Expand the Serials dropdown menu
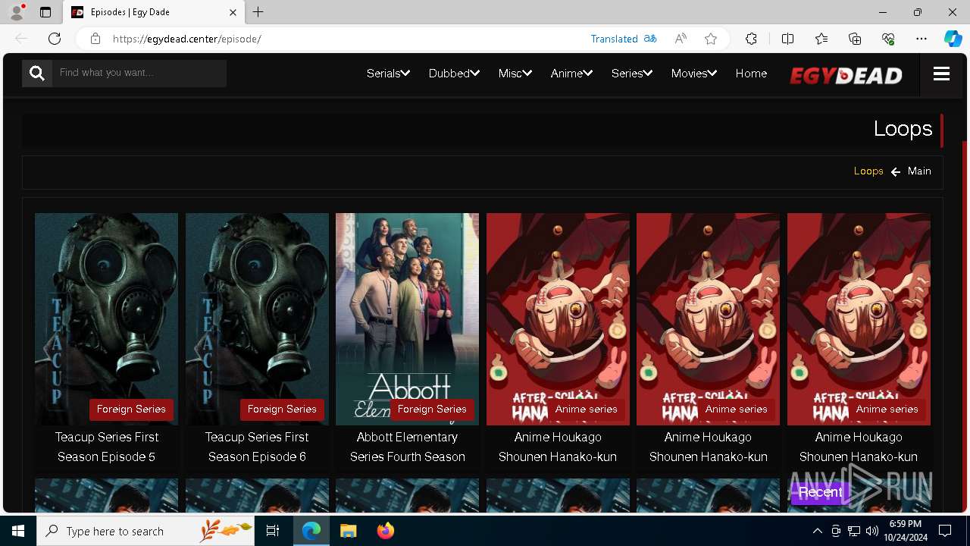This screenshot has width=970, height=546. pos(388,74)
